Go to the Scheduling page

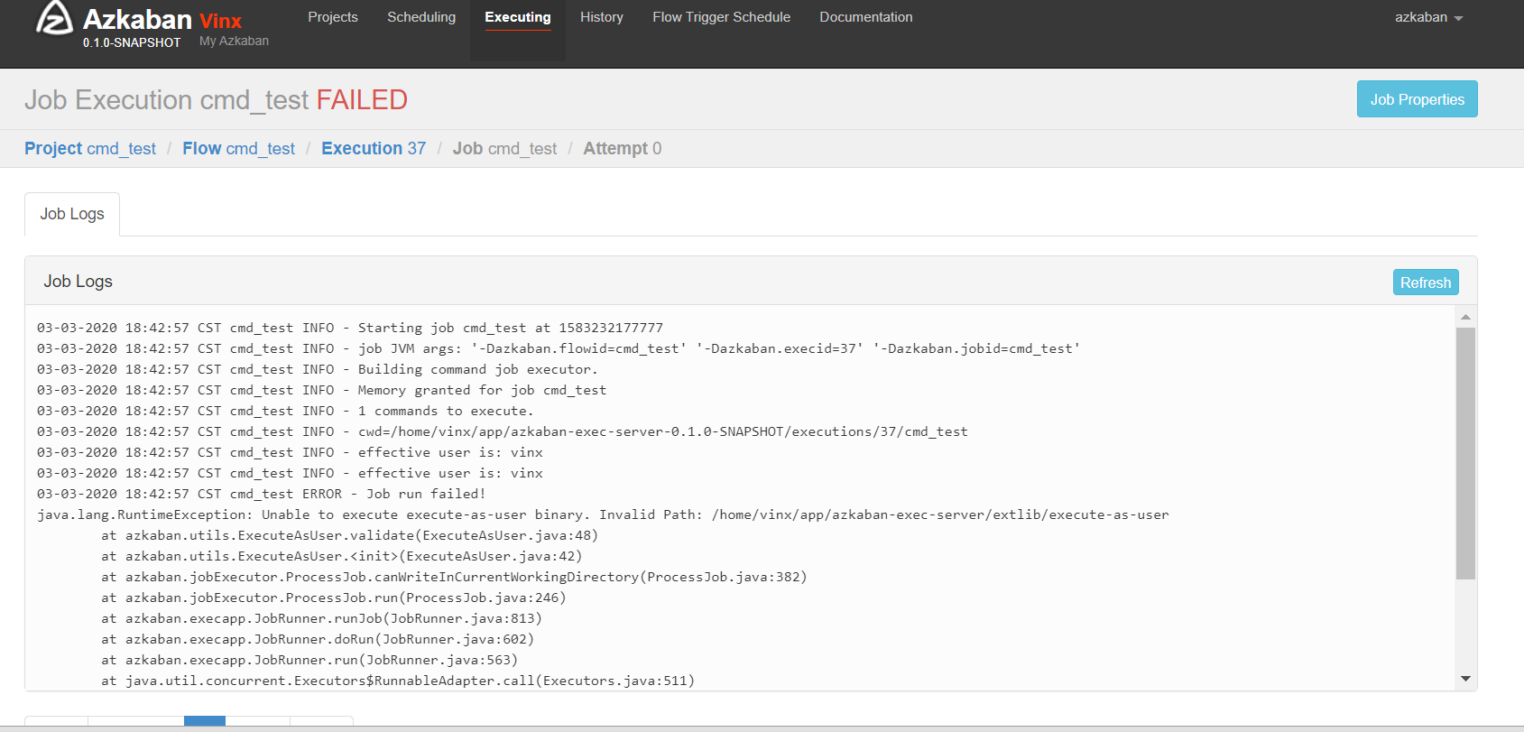click(421, 17)
